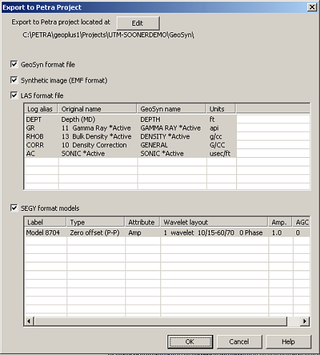Select the Units column header

[221, 109]
